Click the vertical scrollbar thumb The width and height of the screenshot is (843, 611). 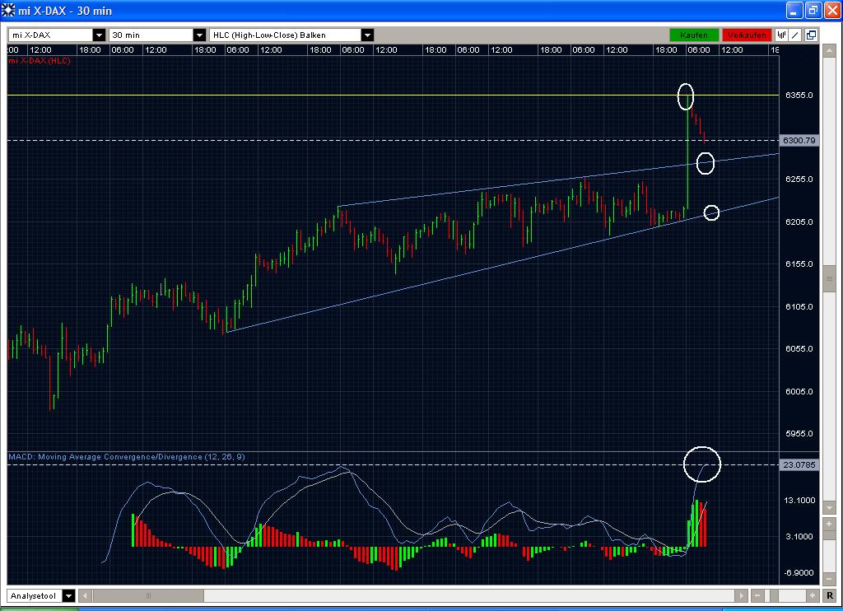pyautogui.click(x=829, y=278)
